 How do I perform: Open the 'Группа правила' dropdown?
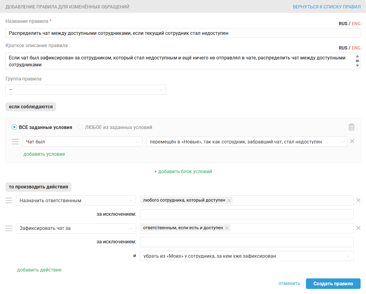click(86, 90)
